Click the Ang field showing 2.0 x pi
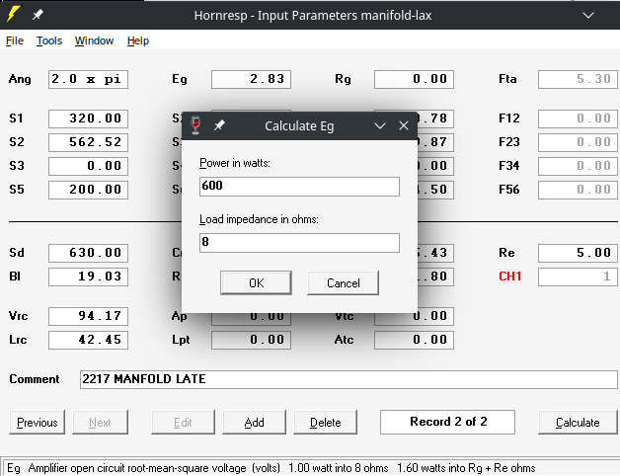 pos(88,80)
